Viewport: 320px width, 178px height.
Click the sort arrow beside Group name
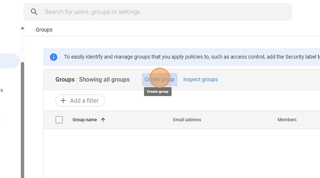103,120
